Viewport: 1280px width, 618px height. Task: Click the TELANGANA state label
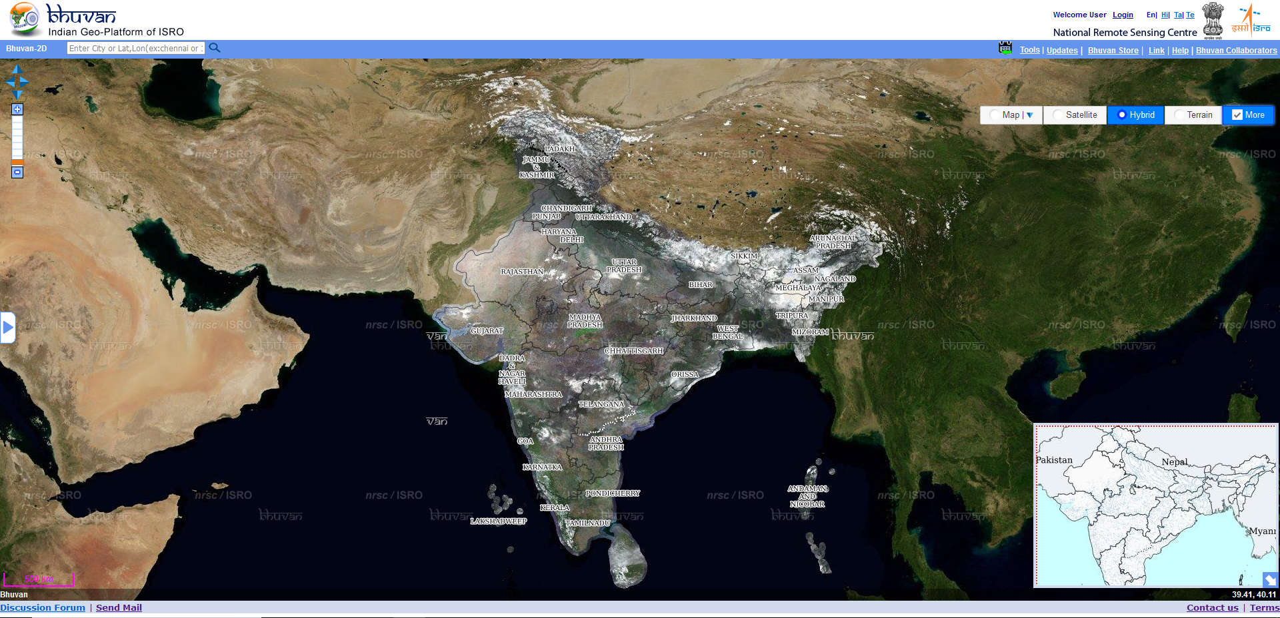point(601,404)
